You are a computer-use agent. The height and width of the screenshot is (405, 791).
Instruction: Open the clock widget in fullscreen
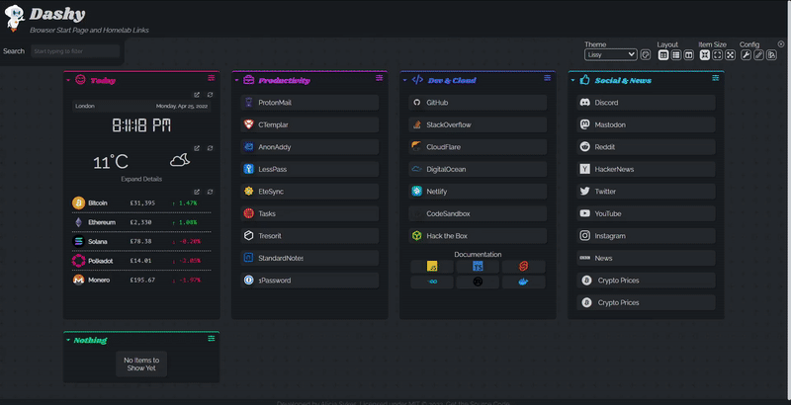point(197,95)
